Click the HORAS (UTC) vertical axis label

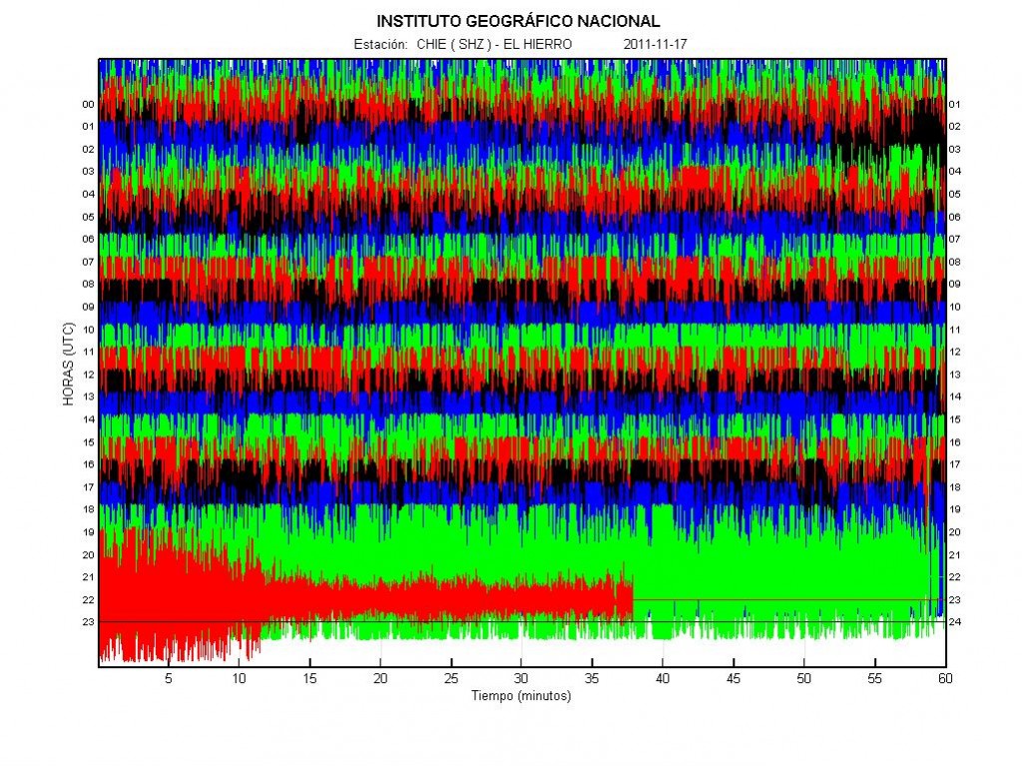[x=69, y=364]
